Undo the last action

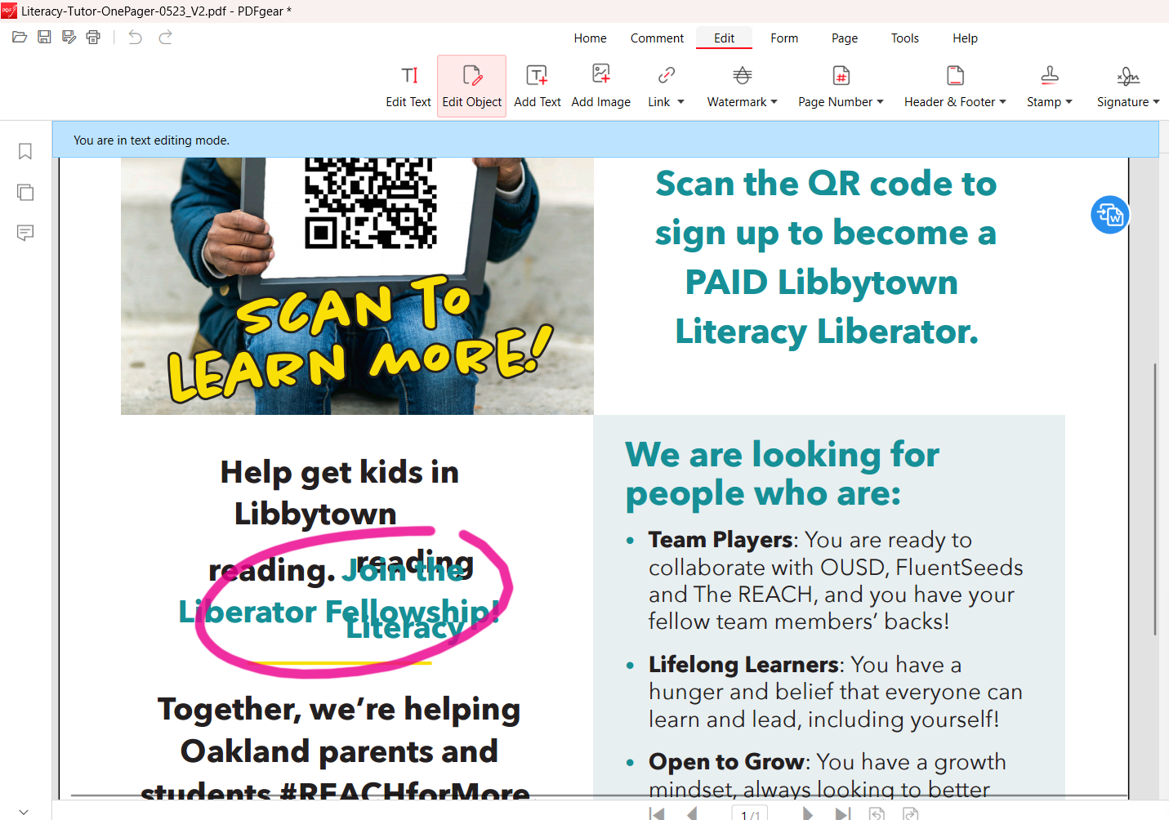tap(136, 37)
